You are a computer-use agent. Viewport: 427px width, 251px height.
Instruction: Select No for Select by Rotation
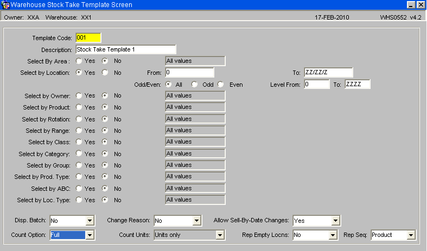(x=105, y=119)
